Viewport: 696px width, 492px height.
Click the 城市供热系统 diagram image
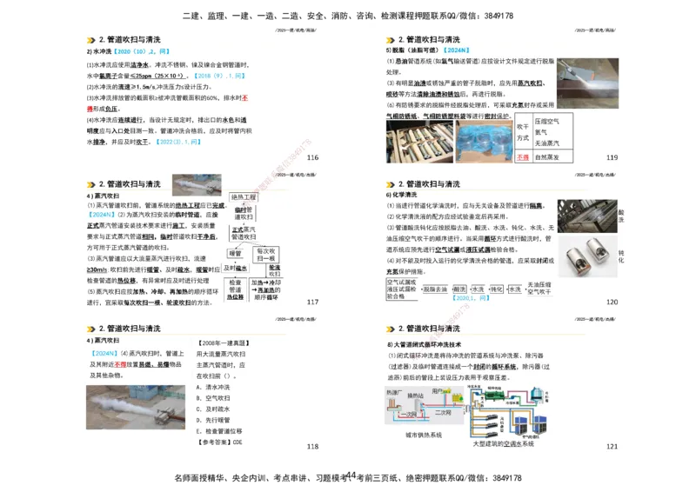point(425,405)
